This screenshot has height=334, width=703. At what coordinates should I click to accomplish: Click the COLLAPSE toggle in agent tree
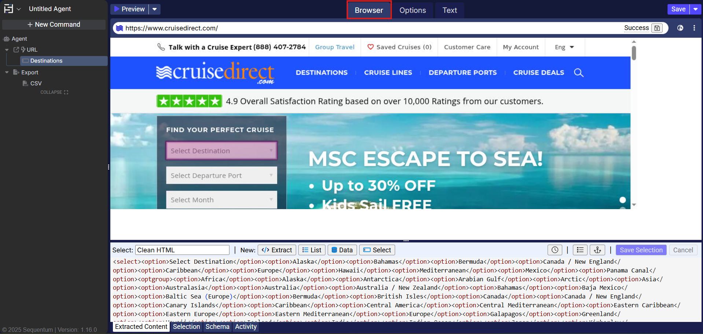54,92
